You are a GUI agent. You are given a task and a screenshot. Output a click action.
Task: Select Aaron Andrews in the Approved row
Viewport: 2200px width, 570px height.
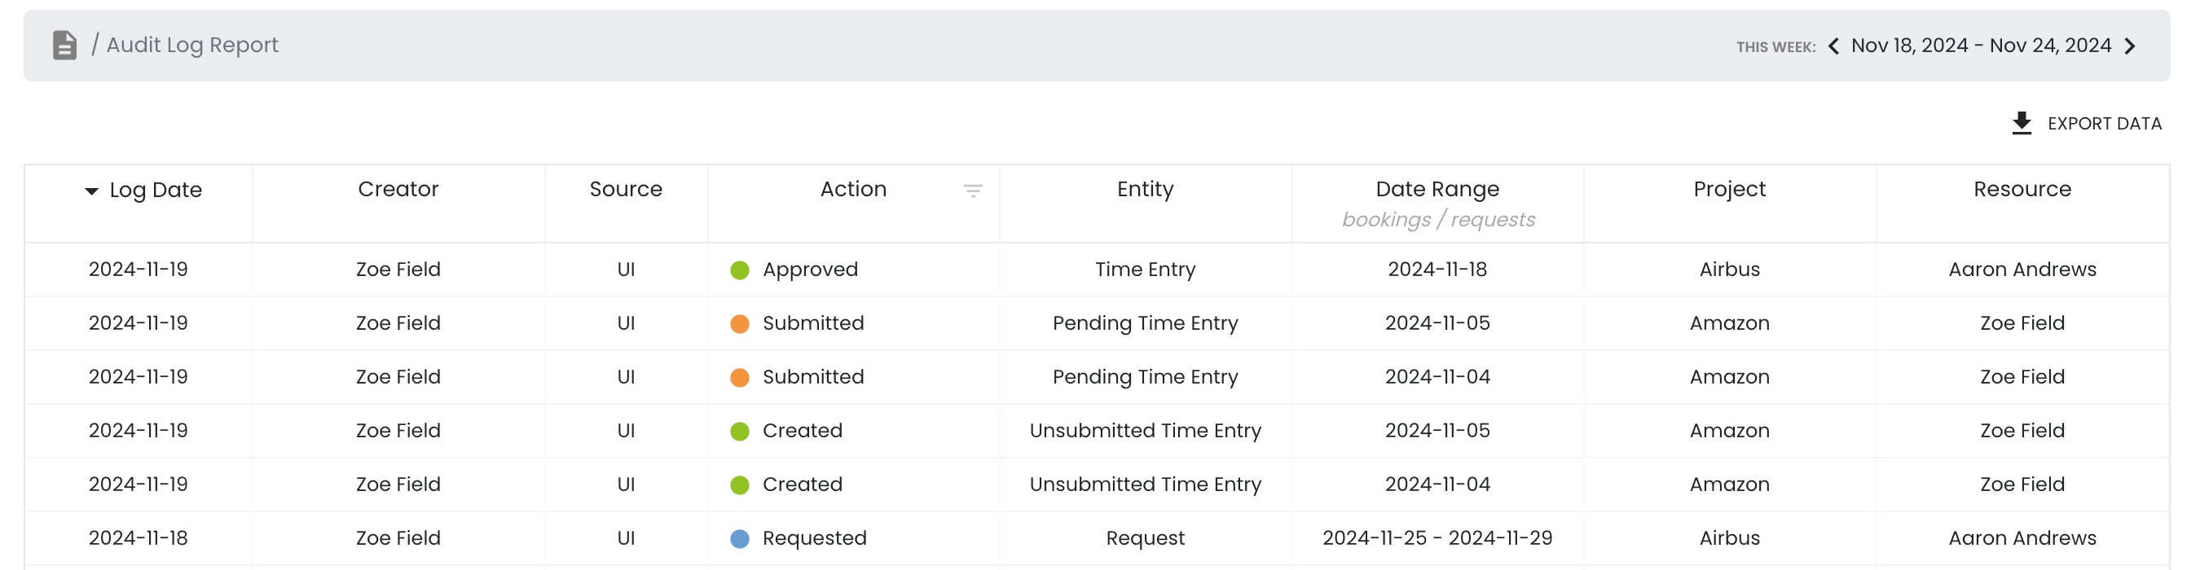tap(2022, 270)
